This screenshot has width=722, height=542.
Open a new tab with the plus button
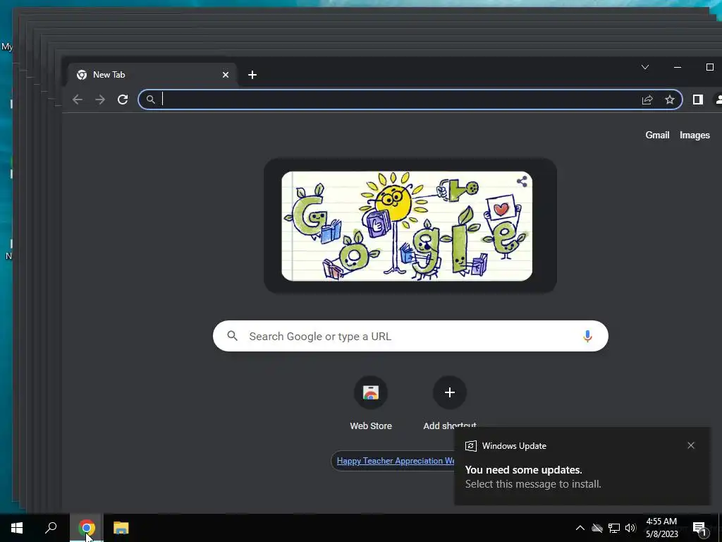252,75
